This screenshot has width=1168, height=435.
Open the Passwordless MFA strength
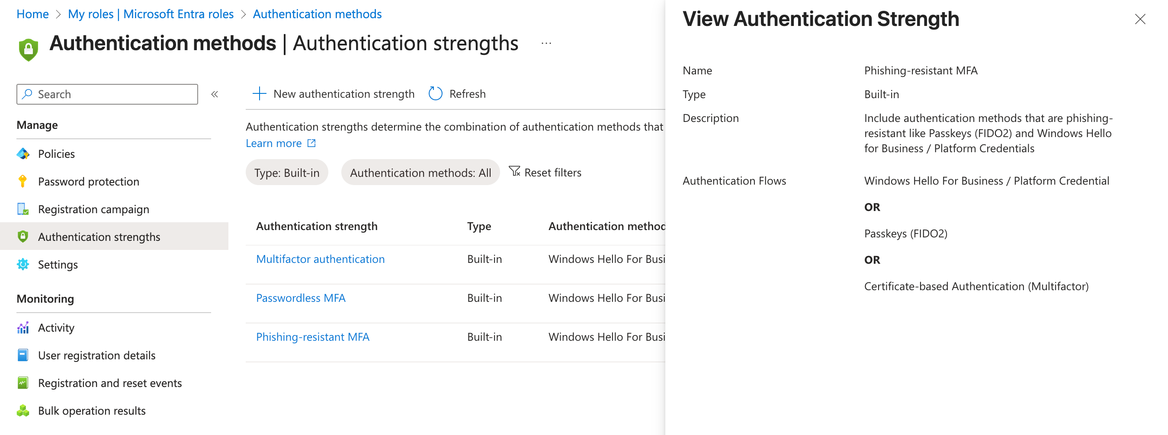(x=301, y=298)
